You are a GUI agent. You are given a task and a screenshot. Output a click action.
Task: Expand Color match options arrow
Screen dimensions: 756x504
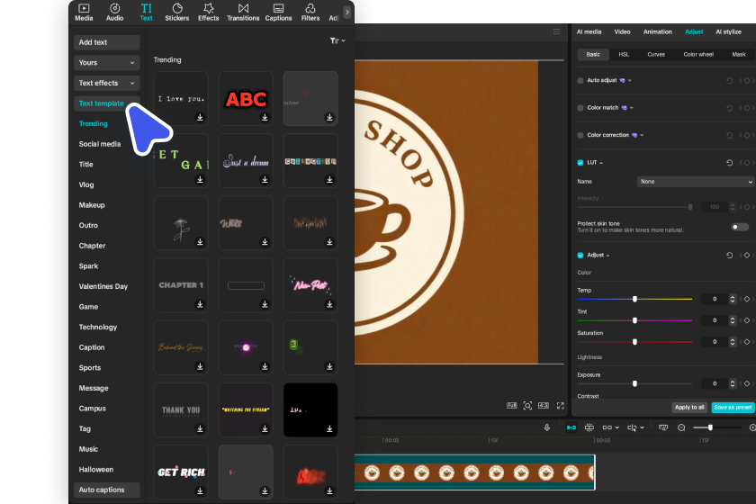pos(632,108)
